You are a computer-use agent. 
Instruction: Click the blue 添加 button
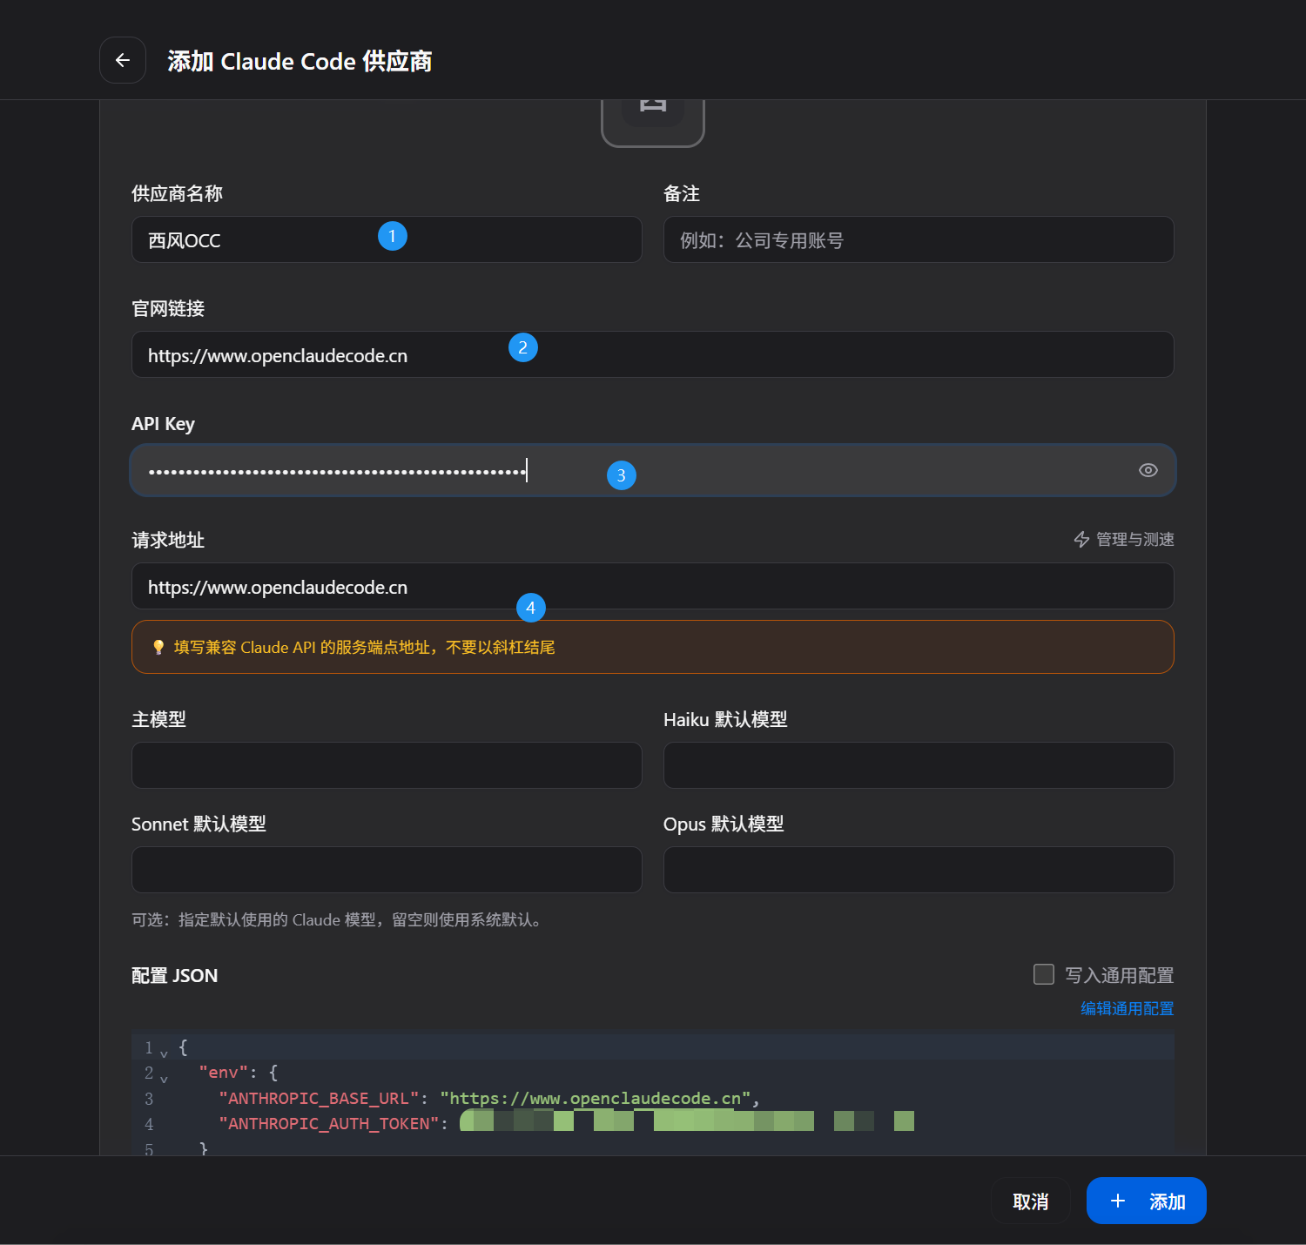point(1146,1201)
